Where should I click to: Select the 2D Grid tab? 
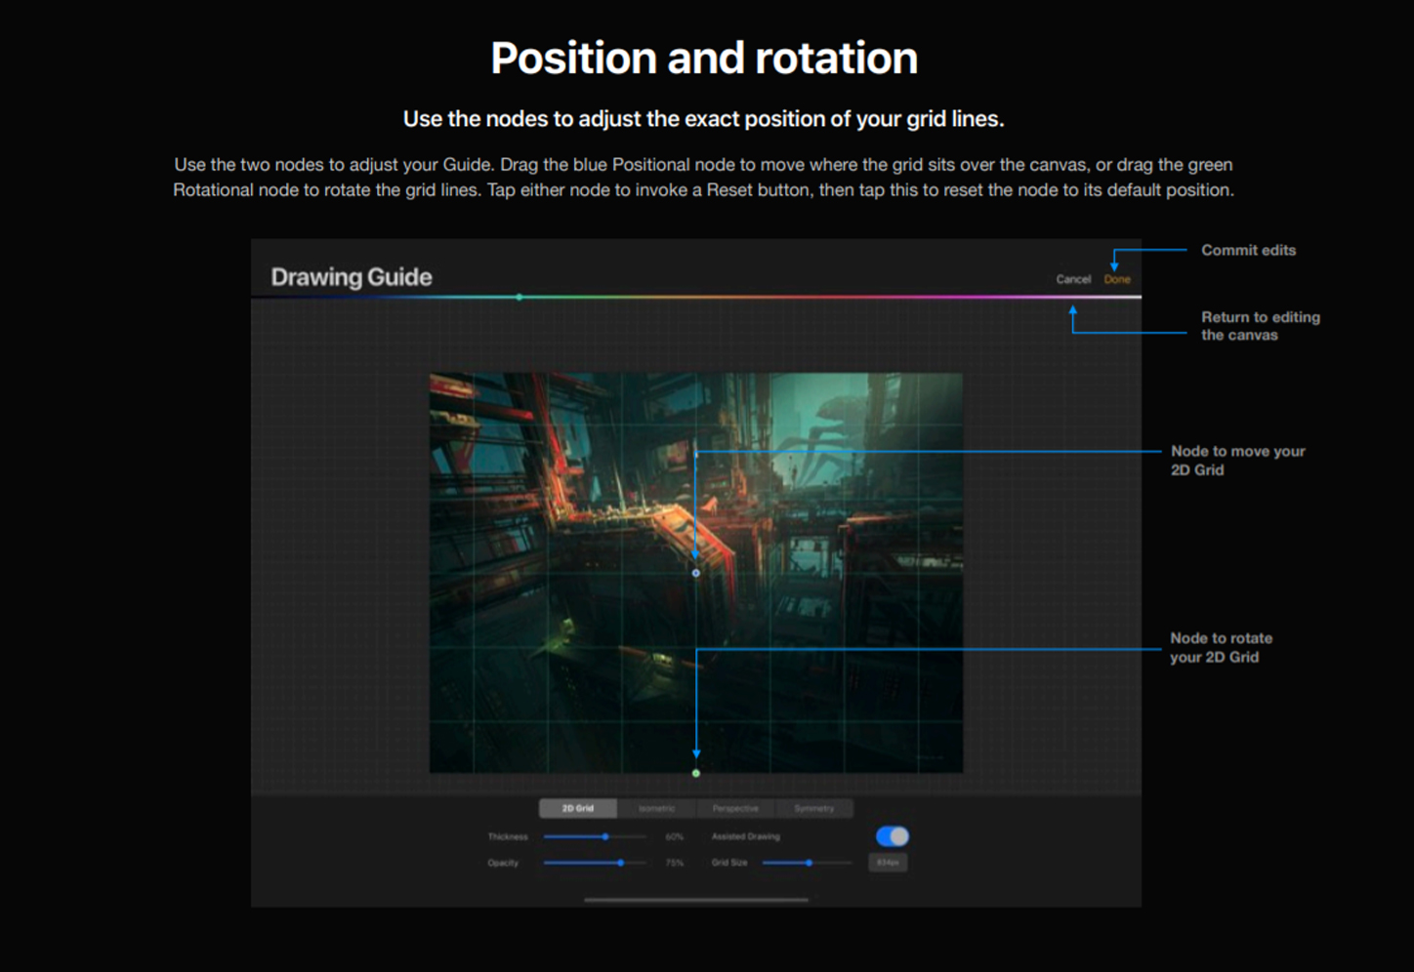578,808
